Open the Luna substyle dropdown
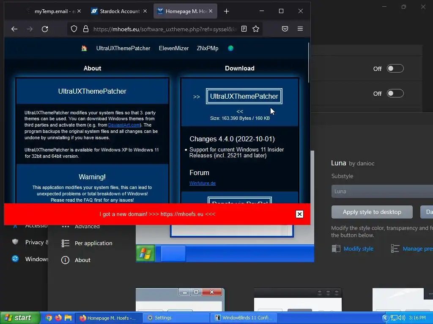Screen dimensions: 433x324 tap(382, 191)
